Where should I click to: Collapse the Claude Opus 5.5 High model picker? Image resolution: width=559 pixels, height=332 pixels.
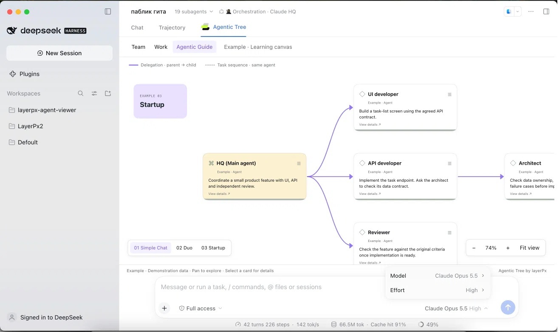click(x=456, y=308)
